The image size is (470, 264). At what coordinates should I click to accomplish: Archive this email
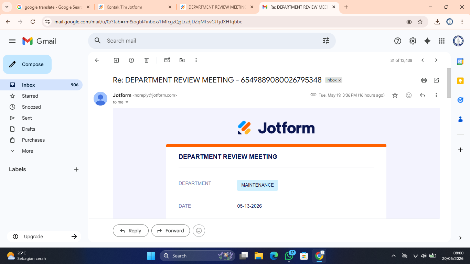116,60
